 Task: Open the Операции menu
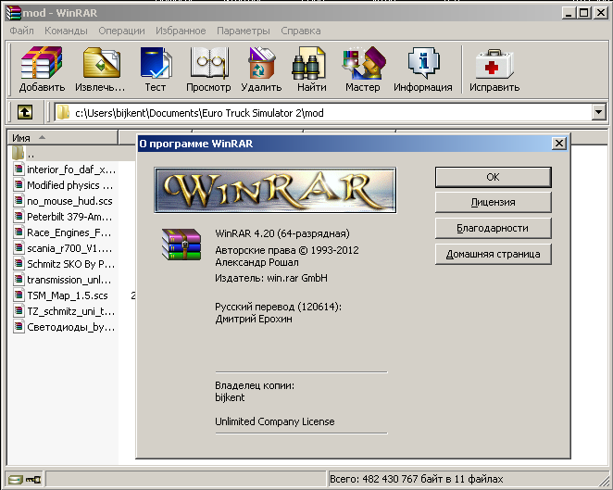121,31
